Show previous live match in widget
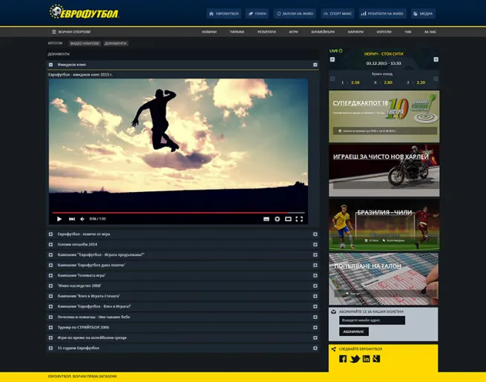This screenshot has width=486, height=382. [332, 59]
